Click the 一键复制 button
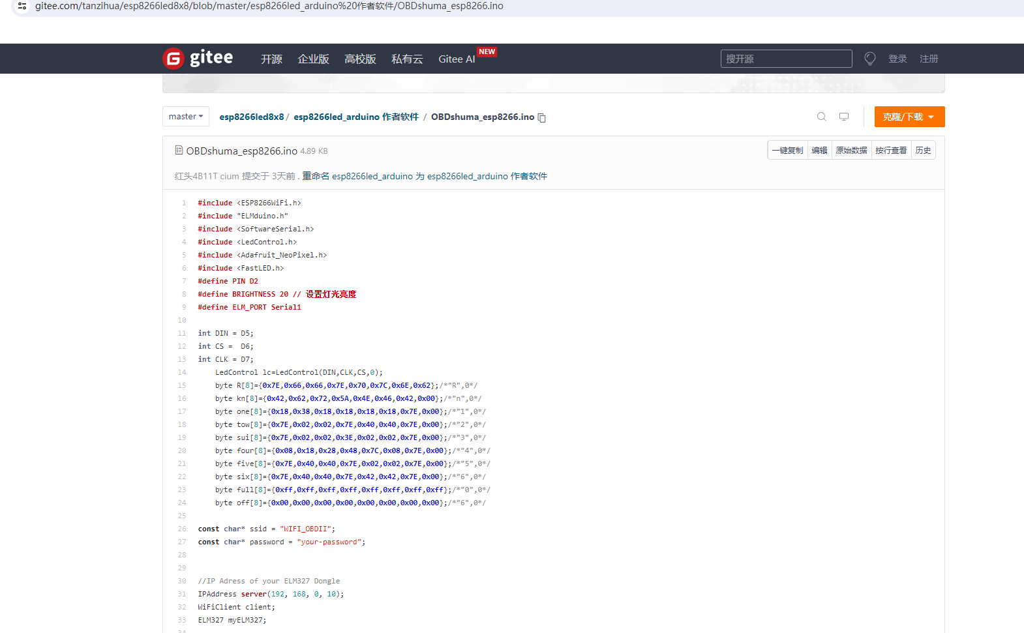This screenshot has width=1024, height=633. click(788, 151)
